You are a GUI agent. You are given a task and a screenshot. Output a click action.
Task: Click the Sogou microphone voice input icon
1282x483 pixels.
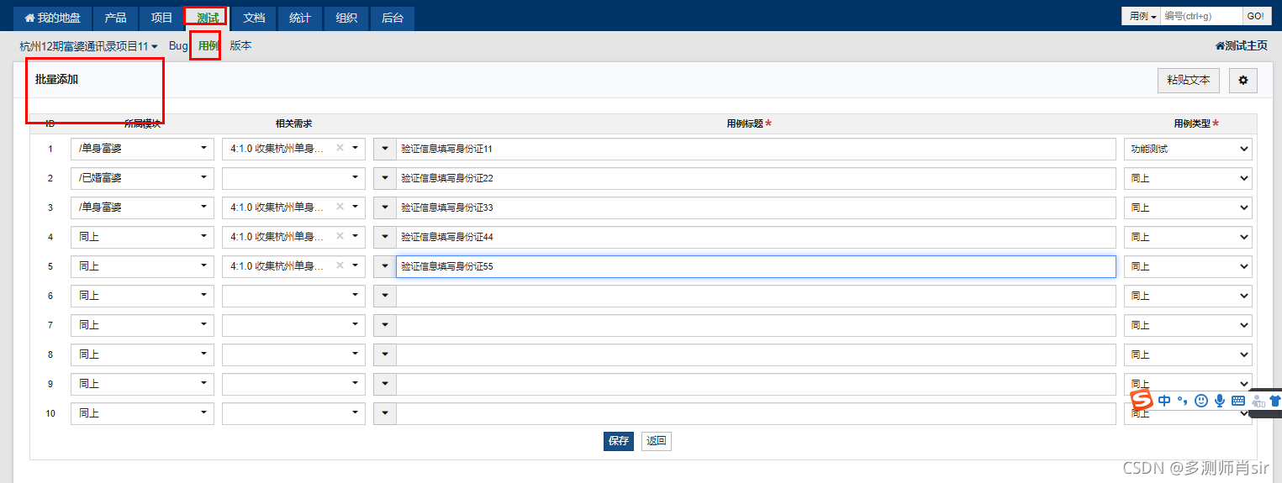(1220, 401)
